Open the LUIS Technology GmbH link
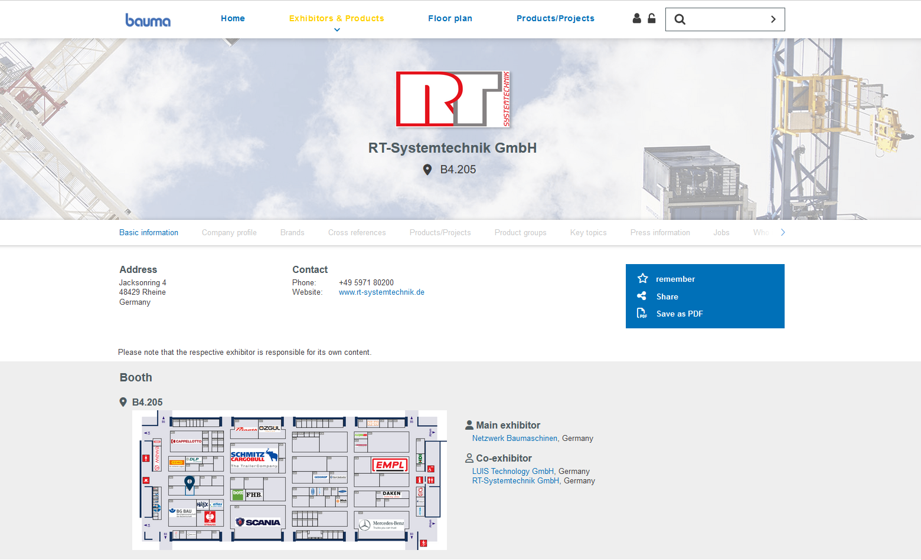The height and width of the screenshot is (560, 921). click(513, 472)
